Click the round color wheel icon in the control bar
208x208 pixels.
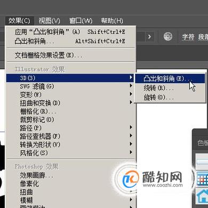pyautogui.click(x=168, y=36)
